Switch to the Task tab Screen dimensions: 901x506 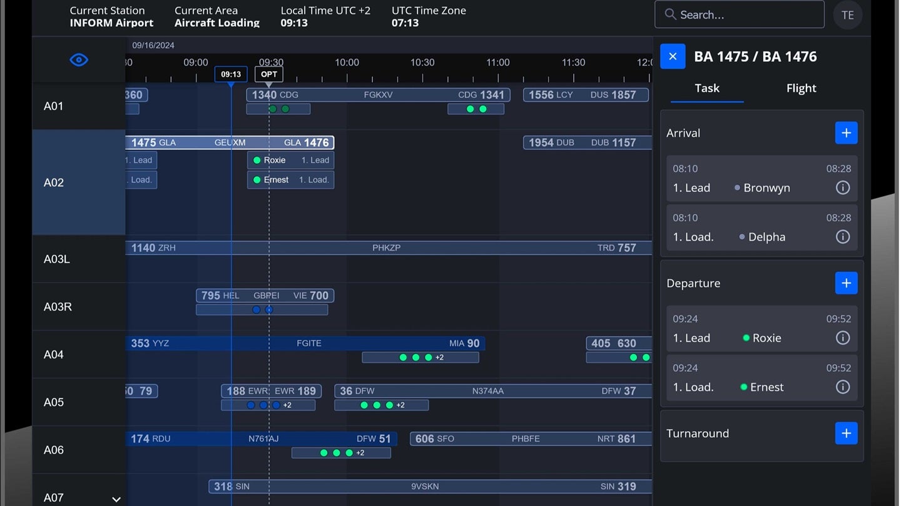pyautogui.click(x=706, y=88)
